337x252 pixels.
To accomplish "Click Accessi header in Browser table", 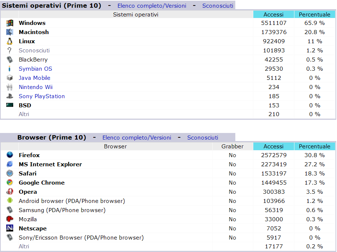I will 273,147.
